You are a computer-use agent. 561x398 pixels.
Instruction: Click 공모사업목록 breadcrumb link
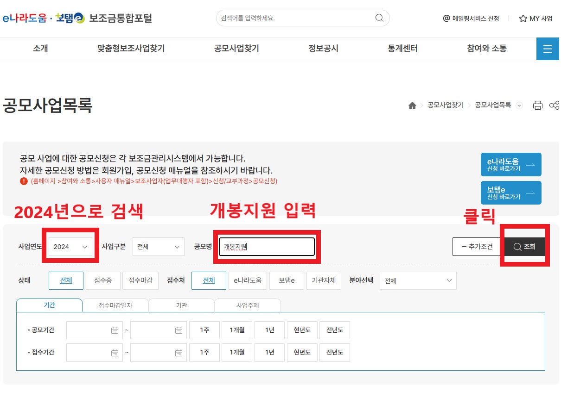493,106
